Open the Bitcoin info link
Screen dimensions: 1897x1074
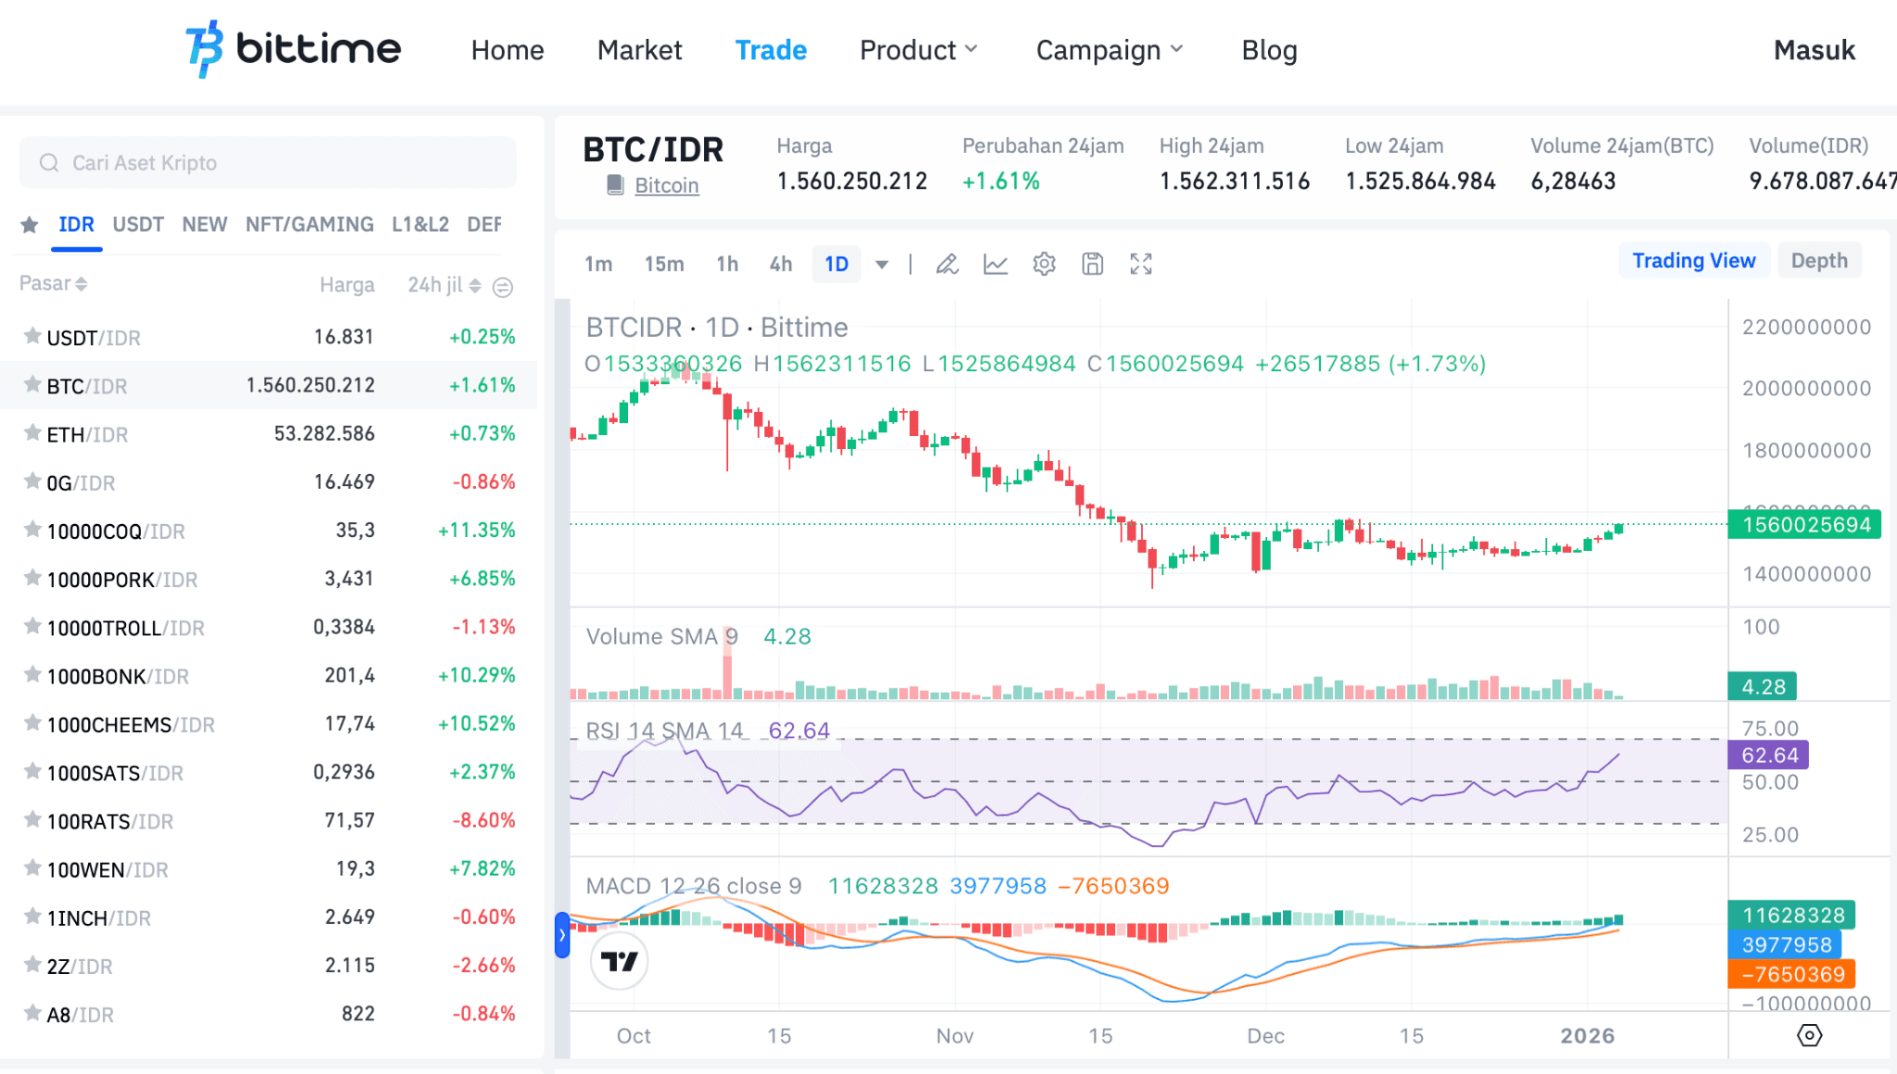(666, 185)
